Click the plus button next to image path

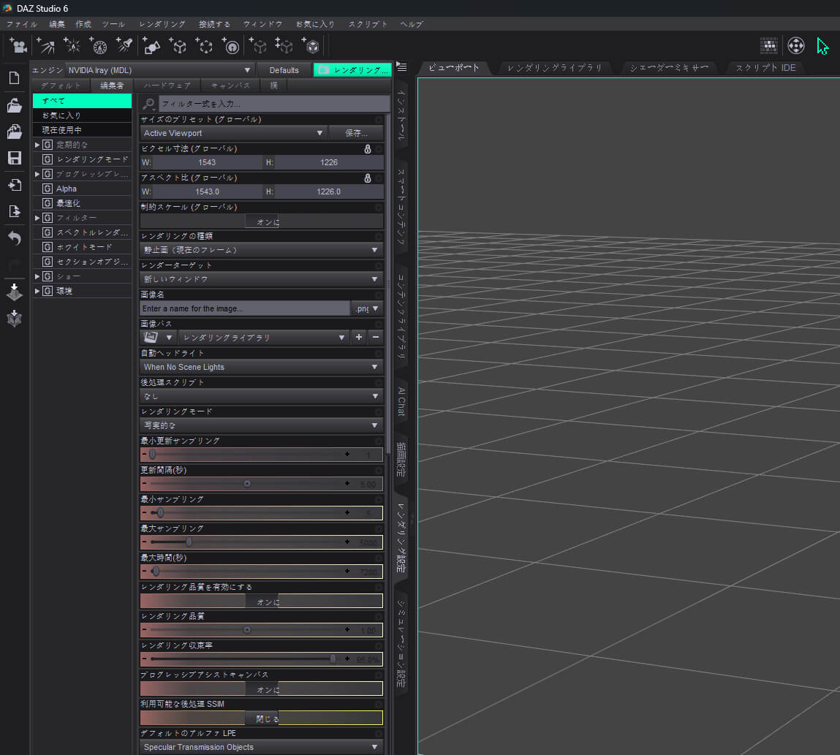coord(359,338)
